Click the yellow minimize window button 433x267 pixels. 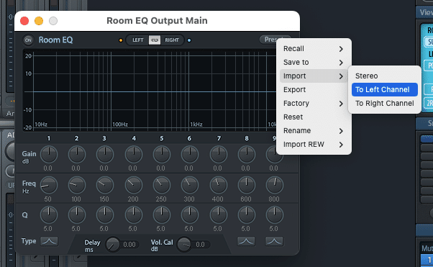pos(39,21)
